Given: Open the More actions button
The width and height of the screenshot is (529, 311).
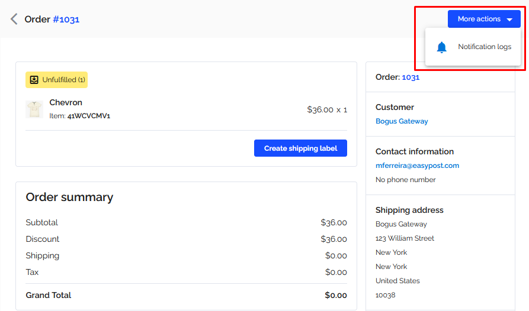Looking at the screenshot, I should click(484, 19).
